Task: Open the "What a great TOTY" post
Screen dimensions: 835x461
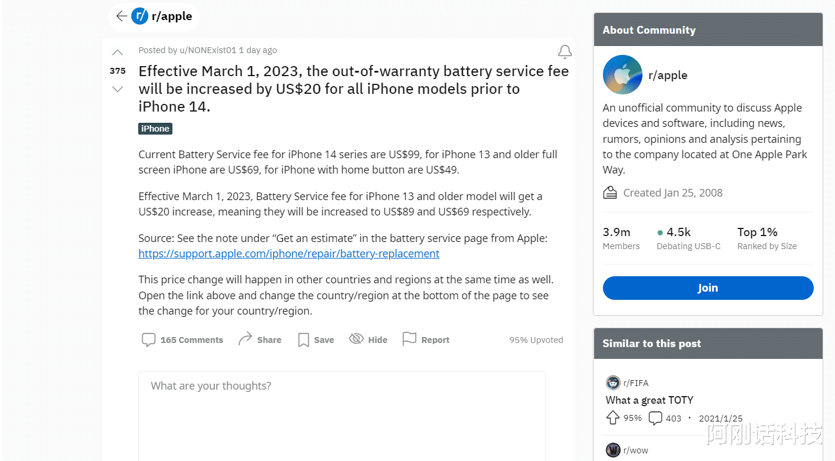Action: point(649,400)
